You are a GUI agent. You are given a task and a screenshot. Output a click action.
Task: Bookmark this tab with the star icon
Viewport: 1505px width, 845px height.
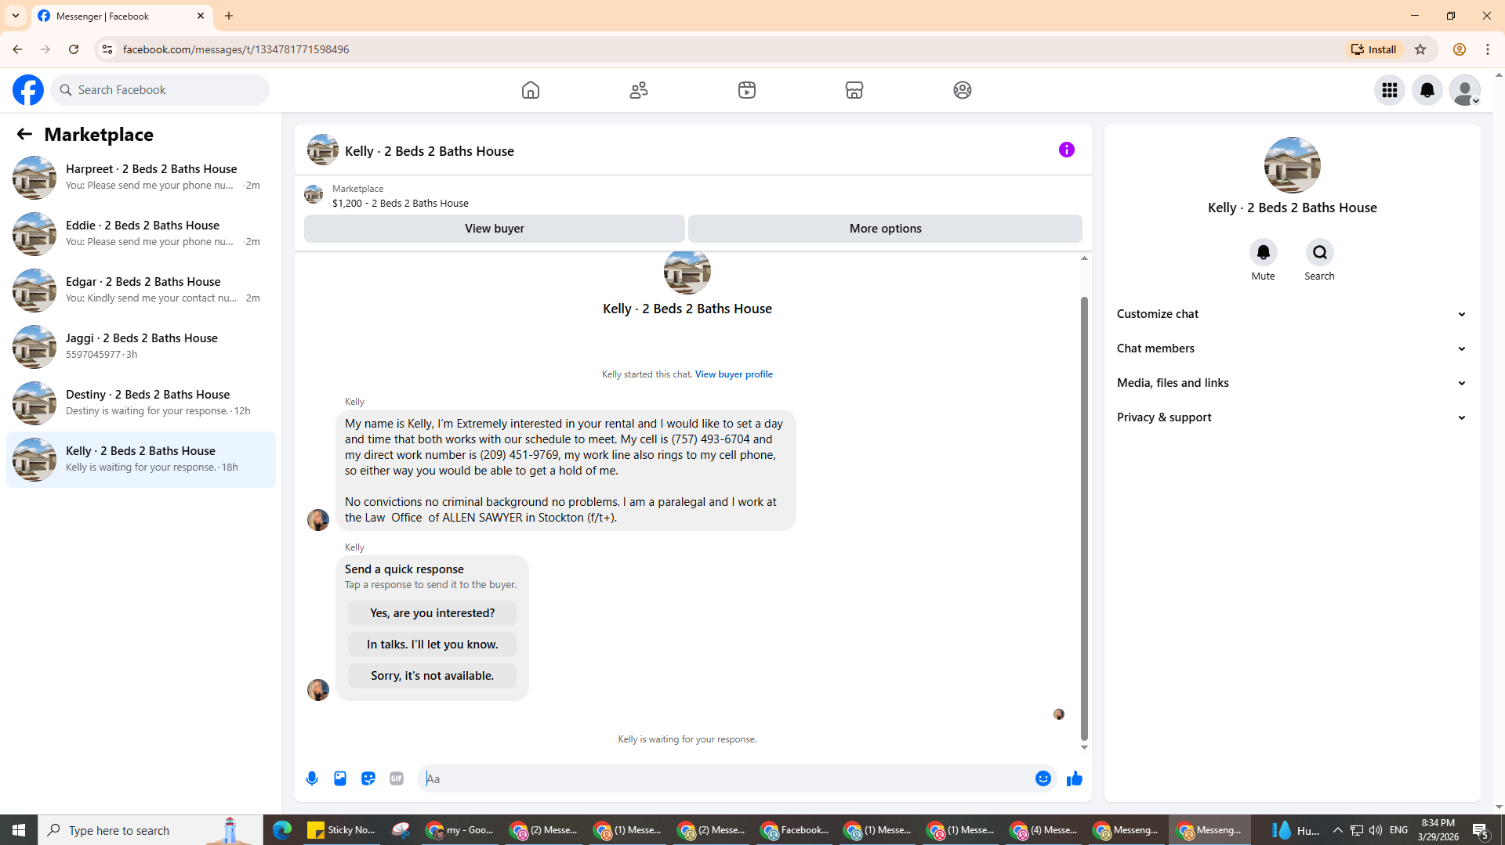point(1420,49)
